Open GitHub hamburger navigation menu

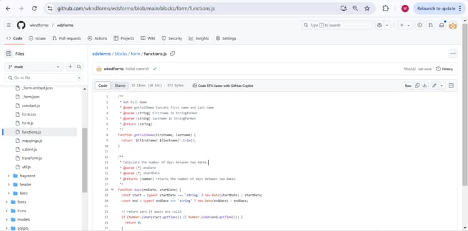coord(9,26)
